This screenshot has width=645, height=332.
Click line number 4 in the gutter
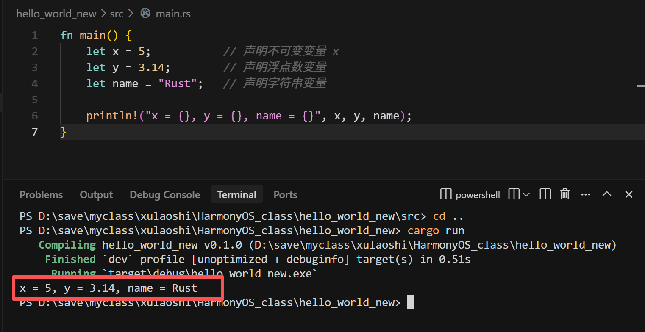pos(35,83)
